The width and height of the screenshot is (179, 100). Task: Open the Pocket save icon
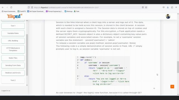tap(164, 7)
